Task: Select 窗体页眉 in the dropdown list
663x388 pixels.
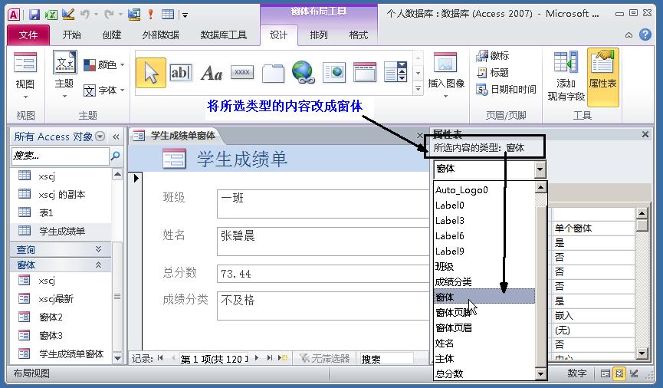Action: click(484, 328)
